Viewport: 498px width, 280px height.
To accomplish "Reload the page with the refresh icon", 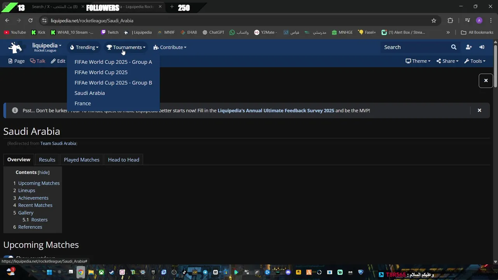I will (x=30, y=21).
